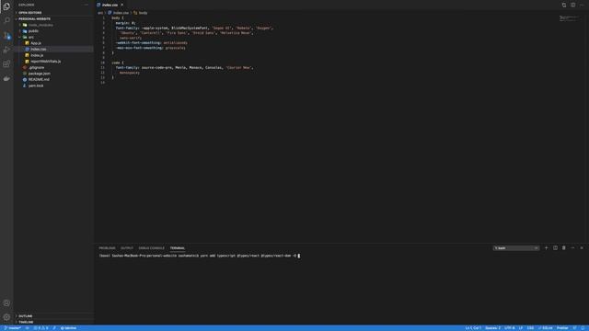Screen dimensions: 589x331
Task: Close the terminal panel
Action: click(582, 248)
